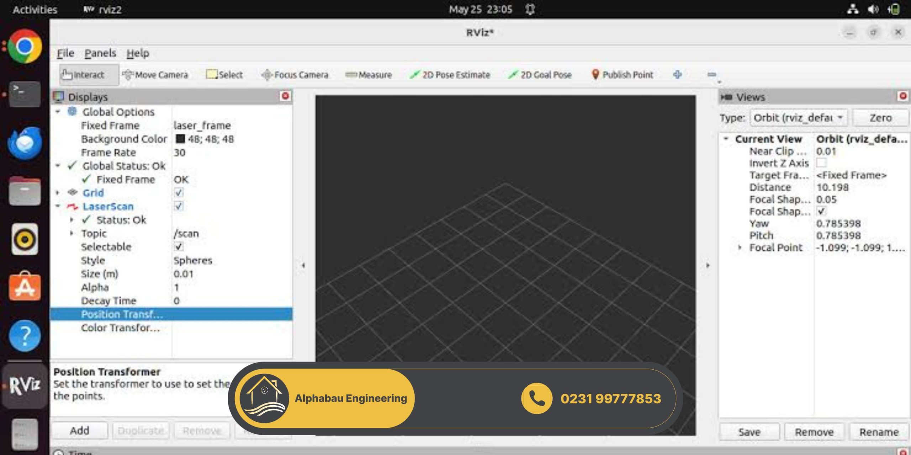Open the Help menu

(138, 53)
